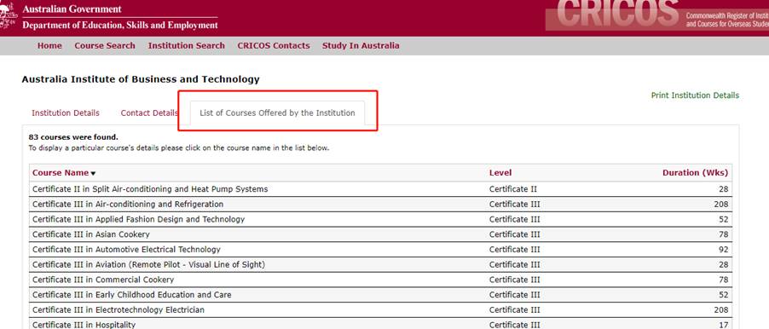Open CRICOS Contacts page

274,45
